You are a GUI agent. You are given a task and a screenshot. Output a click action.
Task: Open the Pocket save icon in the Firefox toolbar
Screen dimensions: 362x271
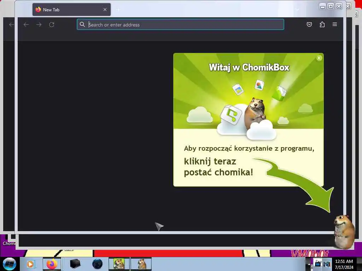pyautogui.click(x=309, y=24)
